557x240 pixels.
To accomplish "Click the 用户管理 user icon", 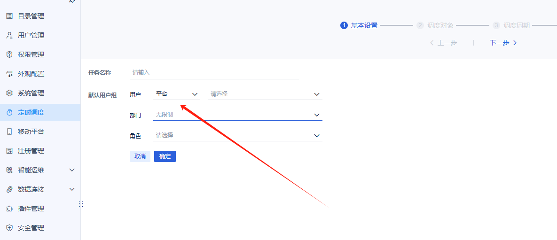I will (x=9, y=35).
